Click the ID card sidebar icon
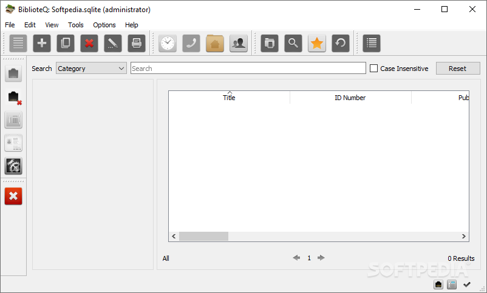487x293 pixels. tap(13, 143)
